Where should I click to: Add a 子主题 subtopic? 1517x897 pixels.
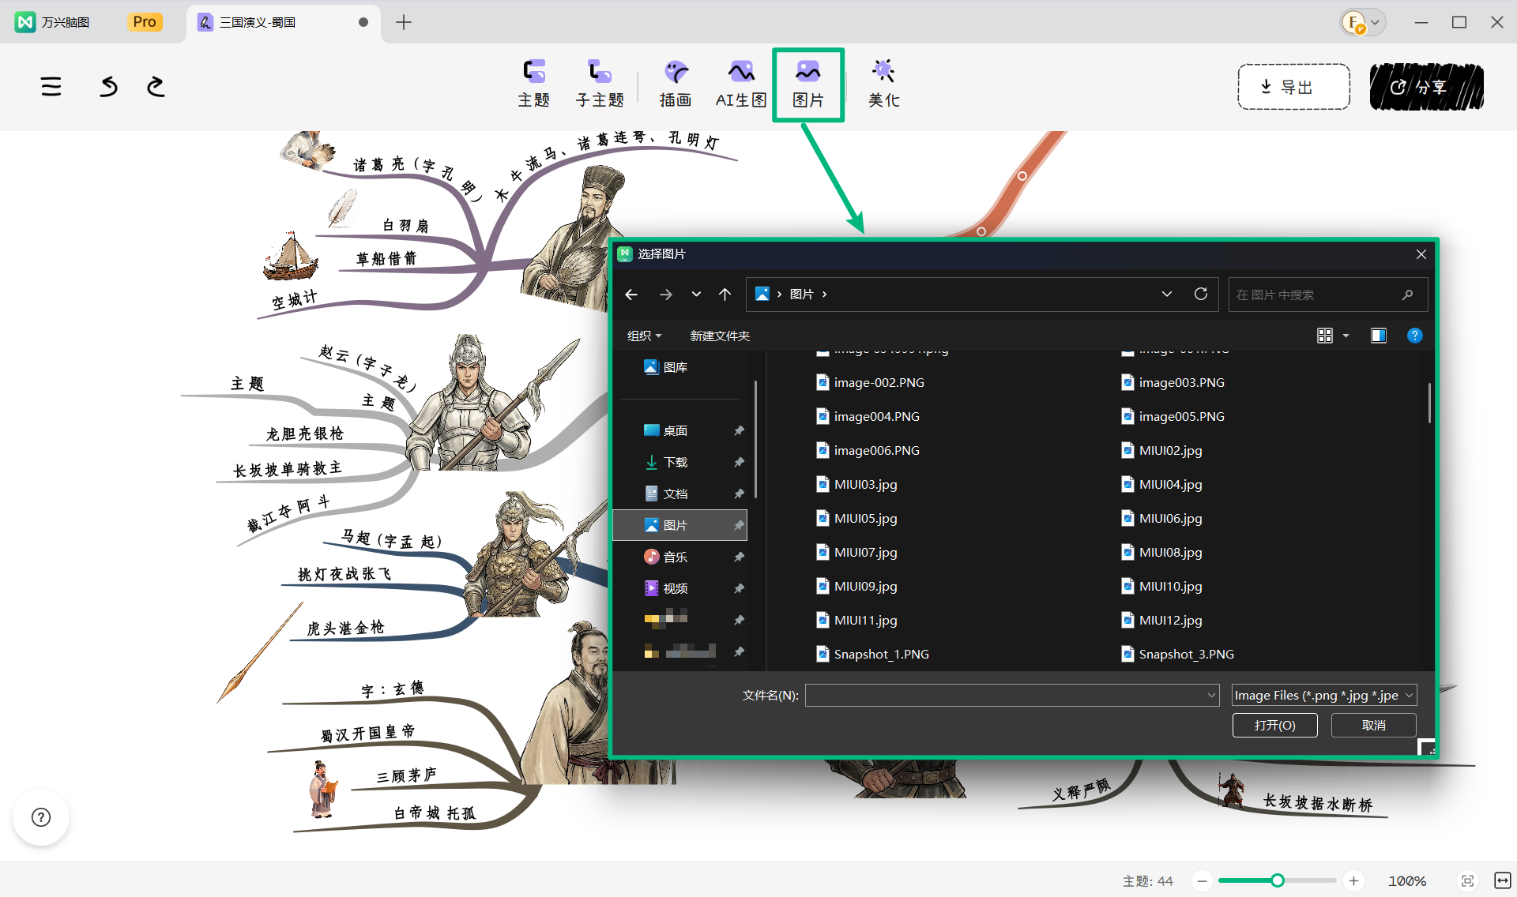click(600, 84)
